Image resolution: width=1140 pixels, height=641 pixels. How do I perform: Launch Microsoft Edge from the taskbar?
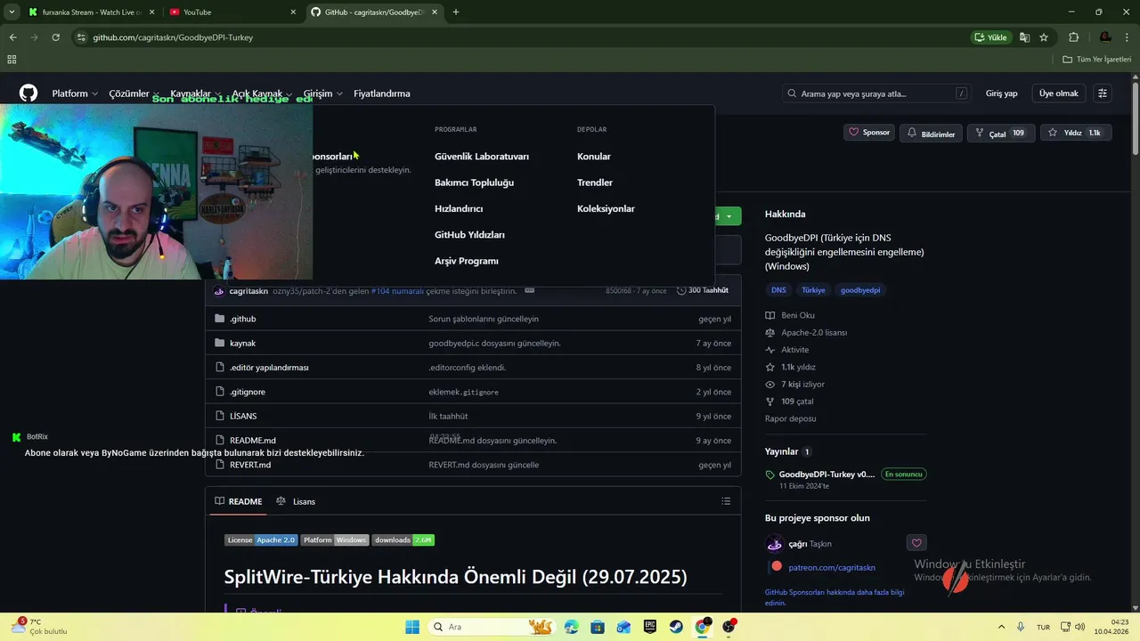(571, 627)
